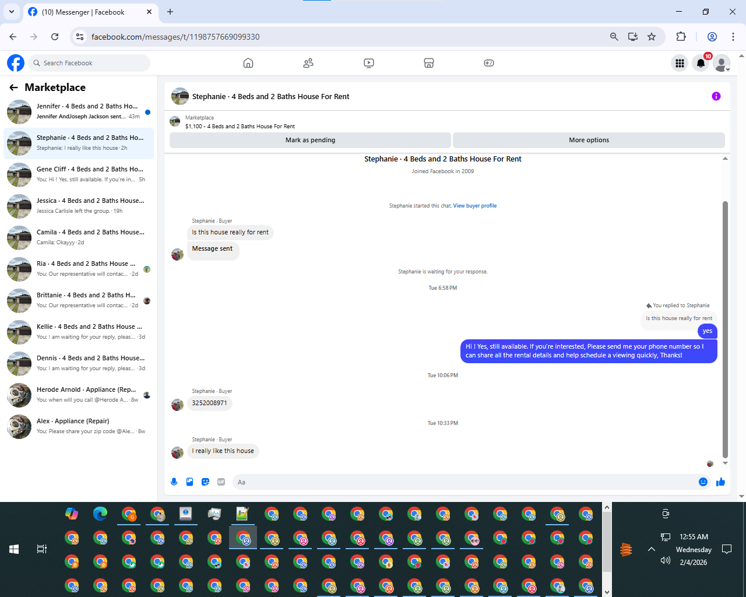
Task: Open account profile avatar menu
Action: pyautogui.click(x=722, y=63)
